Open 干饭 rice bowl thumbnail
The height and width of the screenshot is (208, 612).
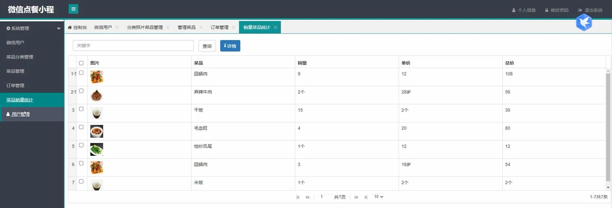(97, 113)
